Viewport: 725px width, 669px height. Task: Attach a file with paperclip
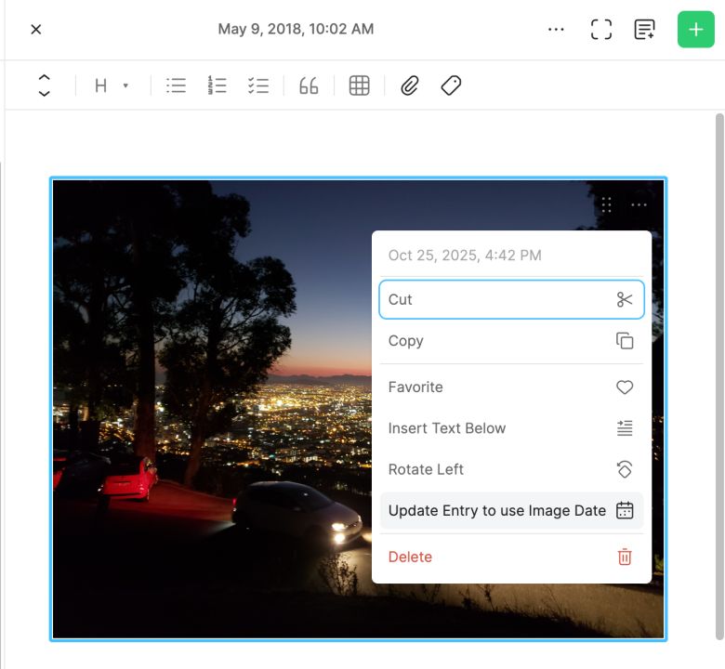click(x=410, y=85)
